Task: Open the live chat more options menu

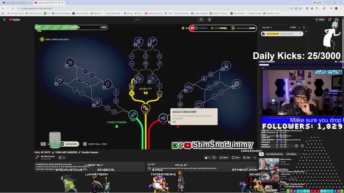Action: point(299,27)
